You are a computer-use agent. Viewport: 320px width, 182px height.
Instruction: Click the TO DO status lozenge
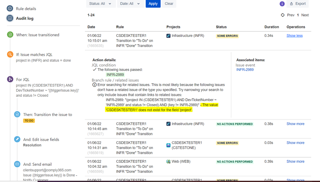tap(29, 120)
